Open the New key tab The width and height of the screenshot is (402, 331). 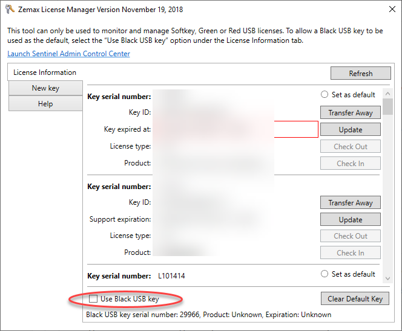[x=45, y=88]
